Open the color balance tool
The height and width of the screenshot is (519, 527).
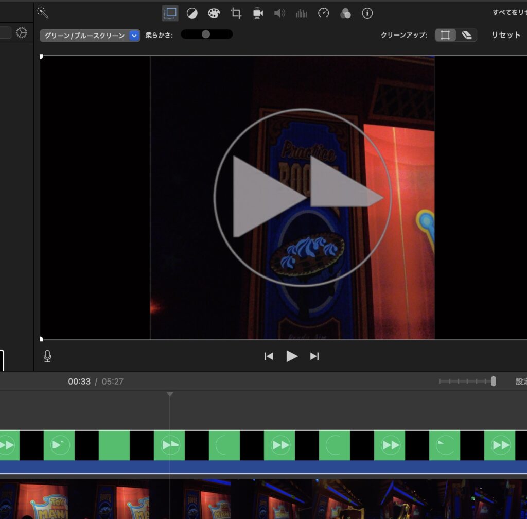[192, 13]
